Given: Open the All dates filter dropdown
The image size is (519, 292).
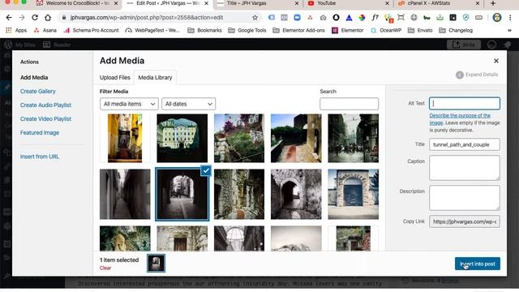Looking at the screenshot, I should pos(188,104).
